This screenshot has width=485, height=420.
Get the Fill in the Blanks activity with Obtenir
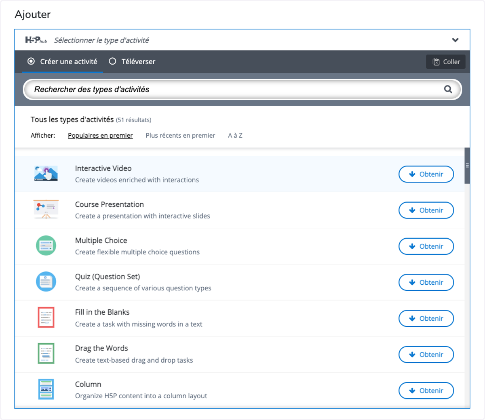tap(426, 318)
